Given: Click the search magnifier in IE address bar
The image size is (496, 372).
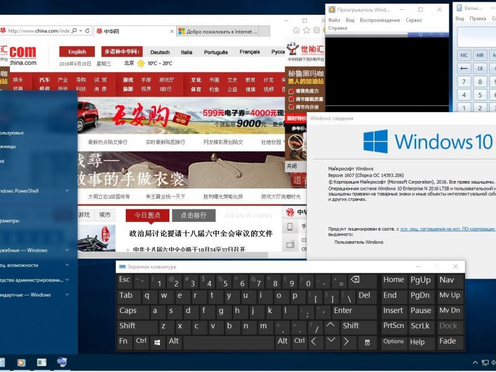Looking at the screenshot, I should coord(74,30).
